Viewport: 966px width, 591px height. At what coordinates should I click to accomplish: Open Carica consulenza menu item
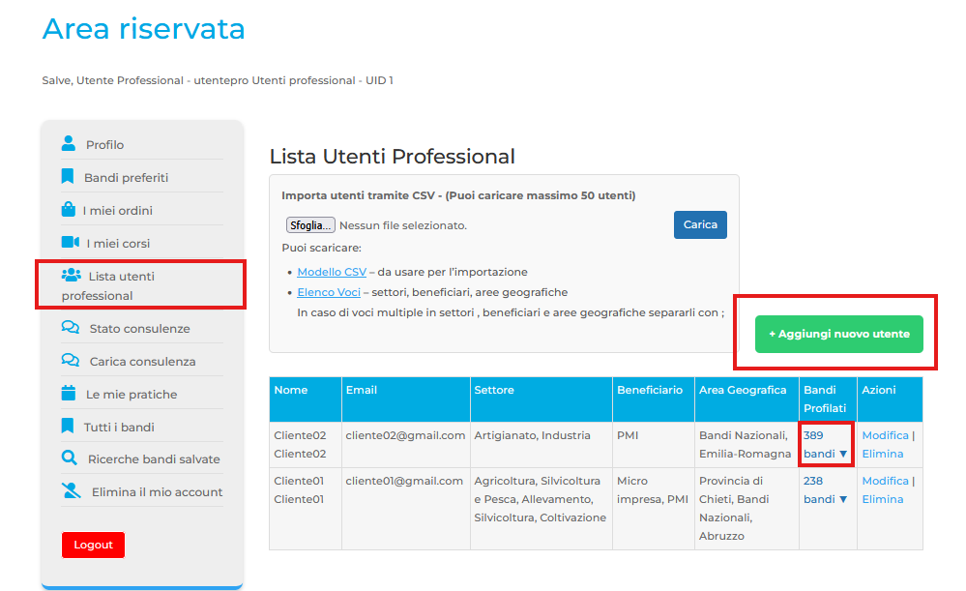(142, 362)
